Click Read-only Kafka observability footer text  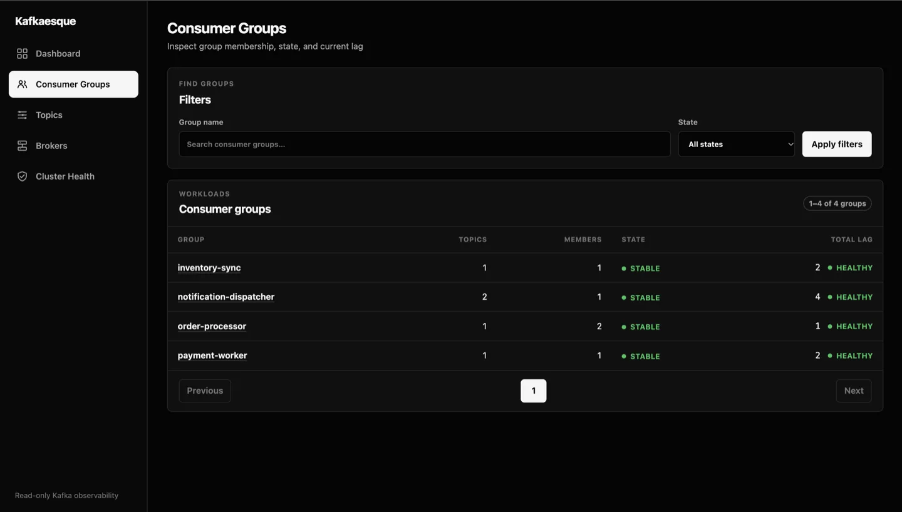pos(66,496)
